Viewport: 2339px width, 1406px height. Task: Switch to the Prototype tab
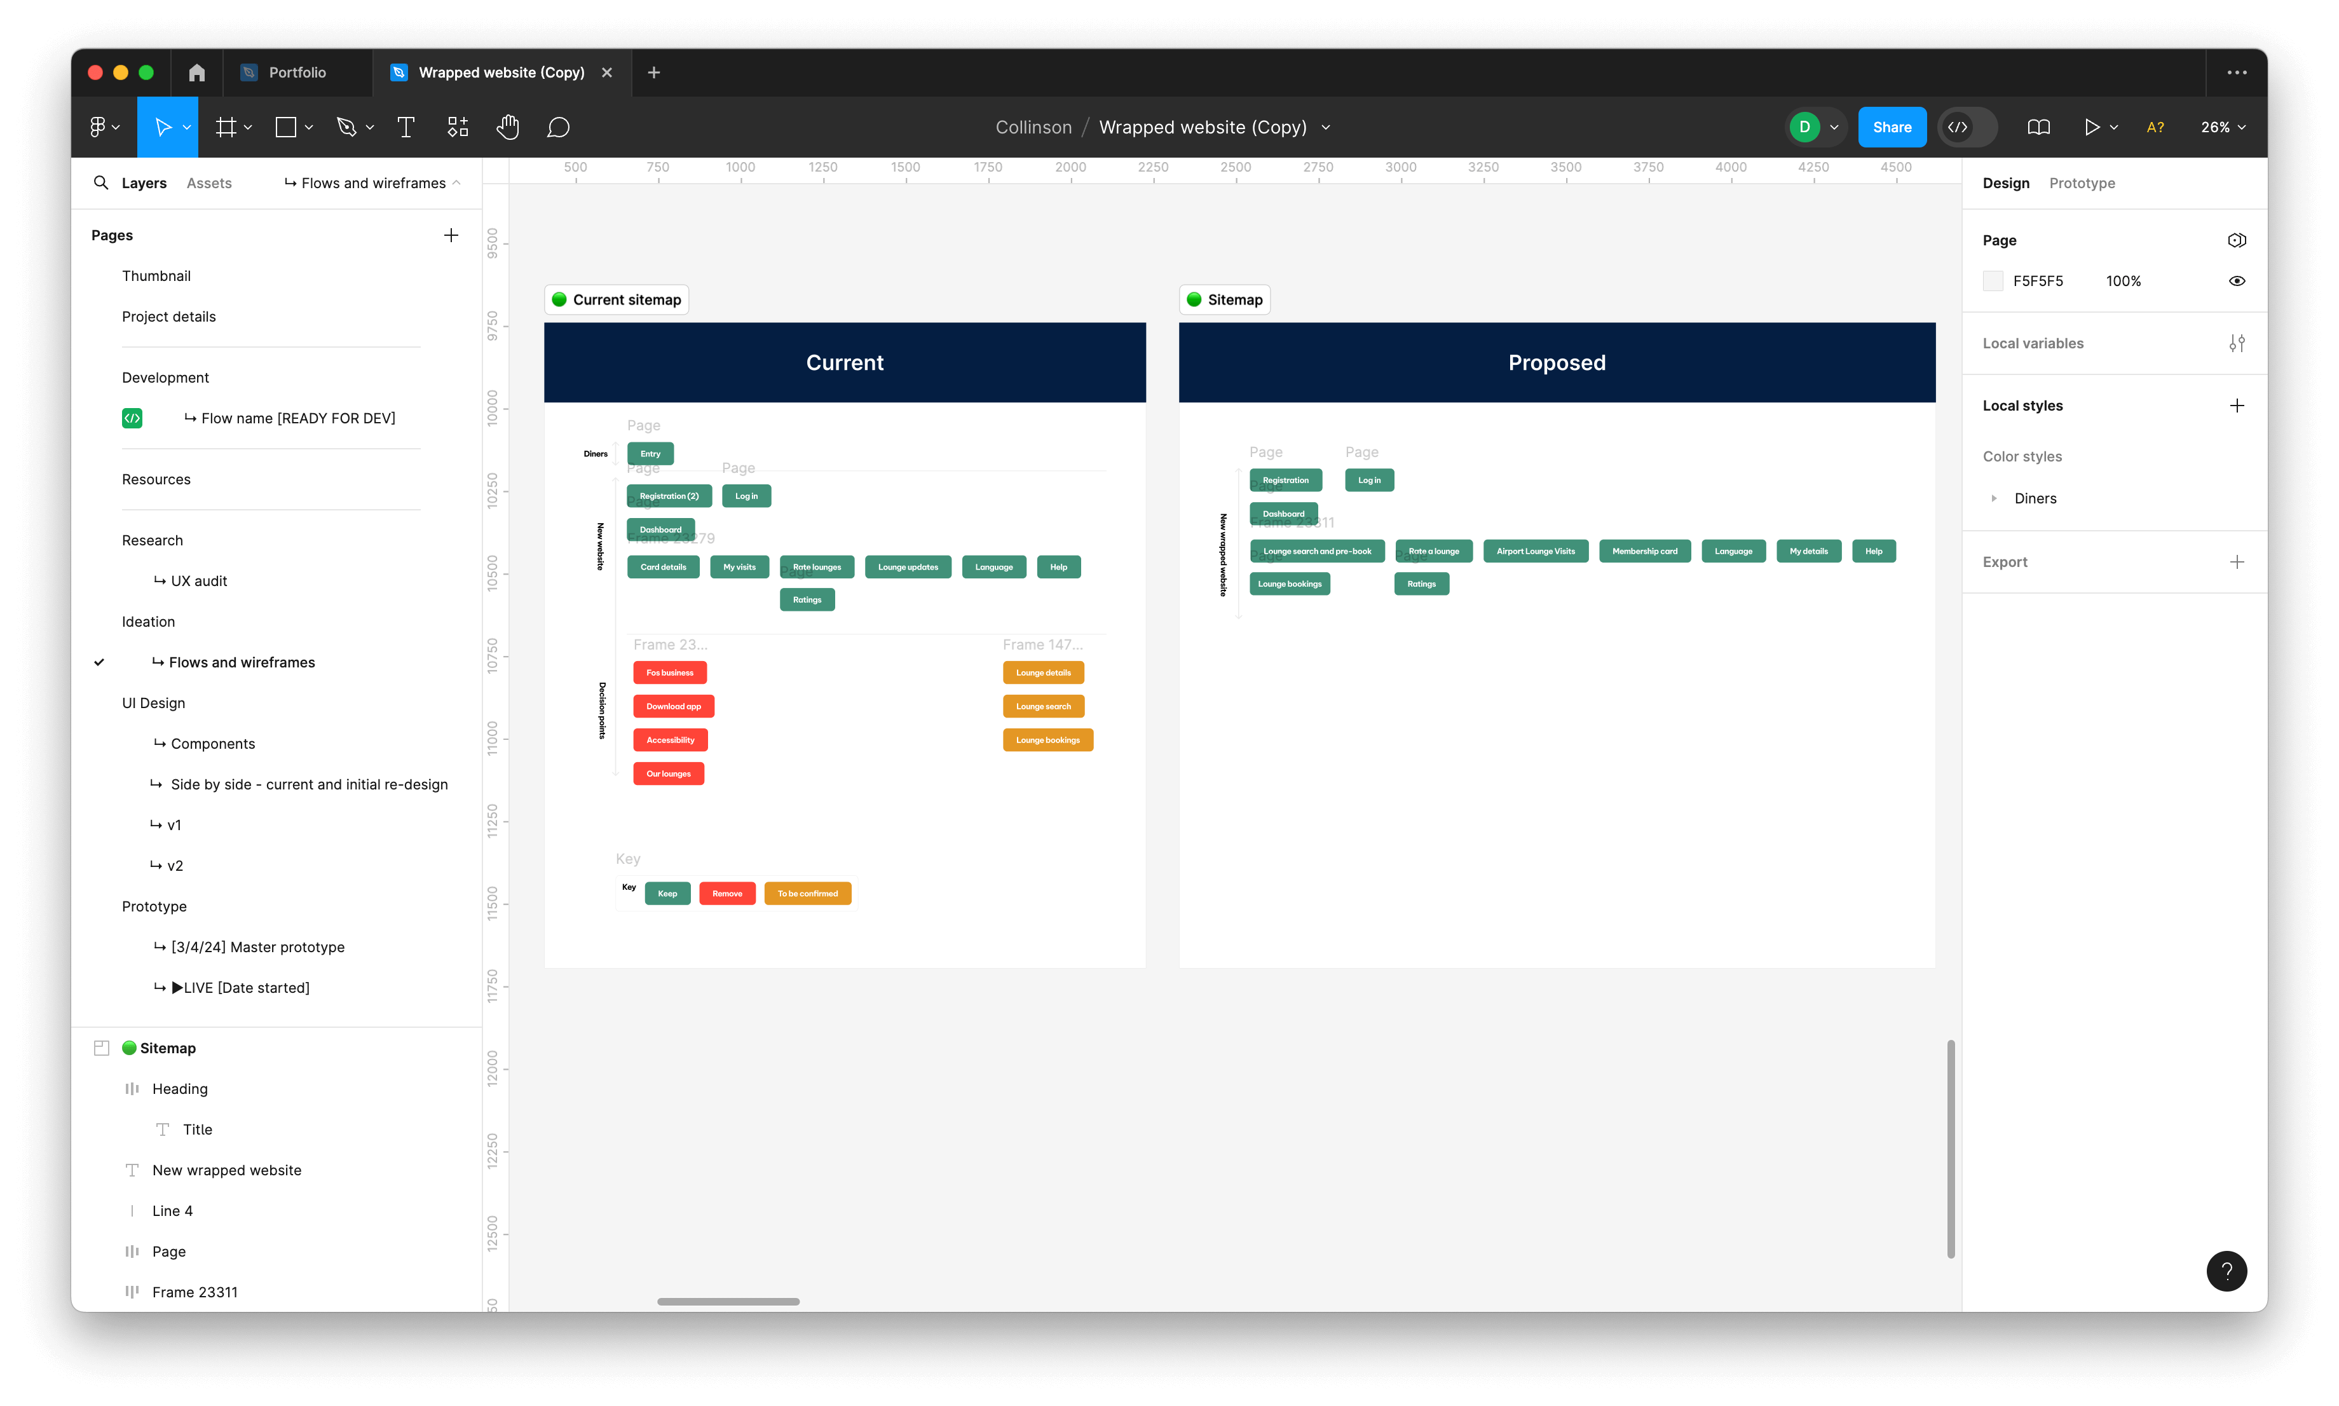point(2082,183)
